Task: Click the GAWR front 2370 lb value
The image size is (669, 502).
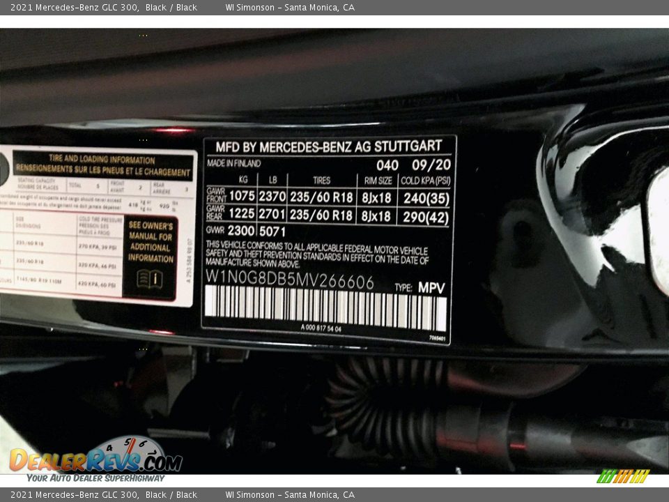Action: [272, 197]
